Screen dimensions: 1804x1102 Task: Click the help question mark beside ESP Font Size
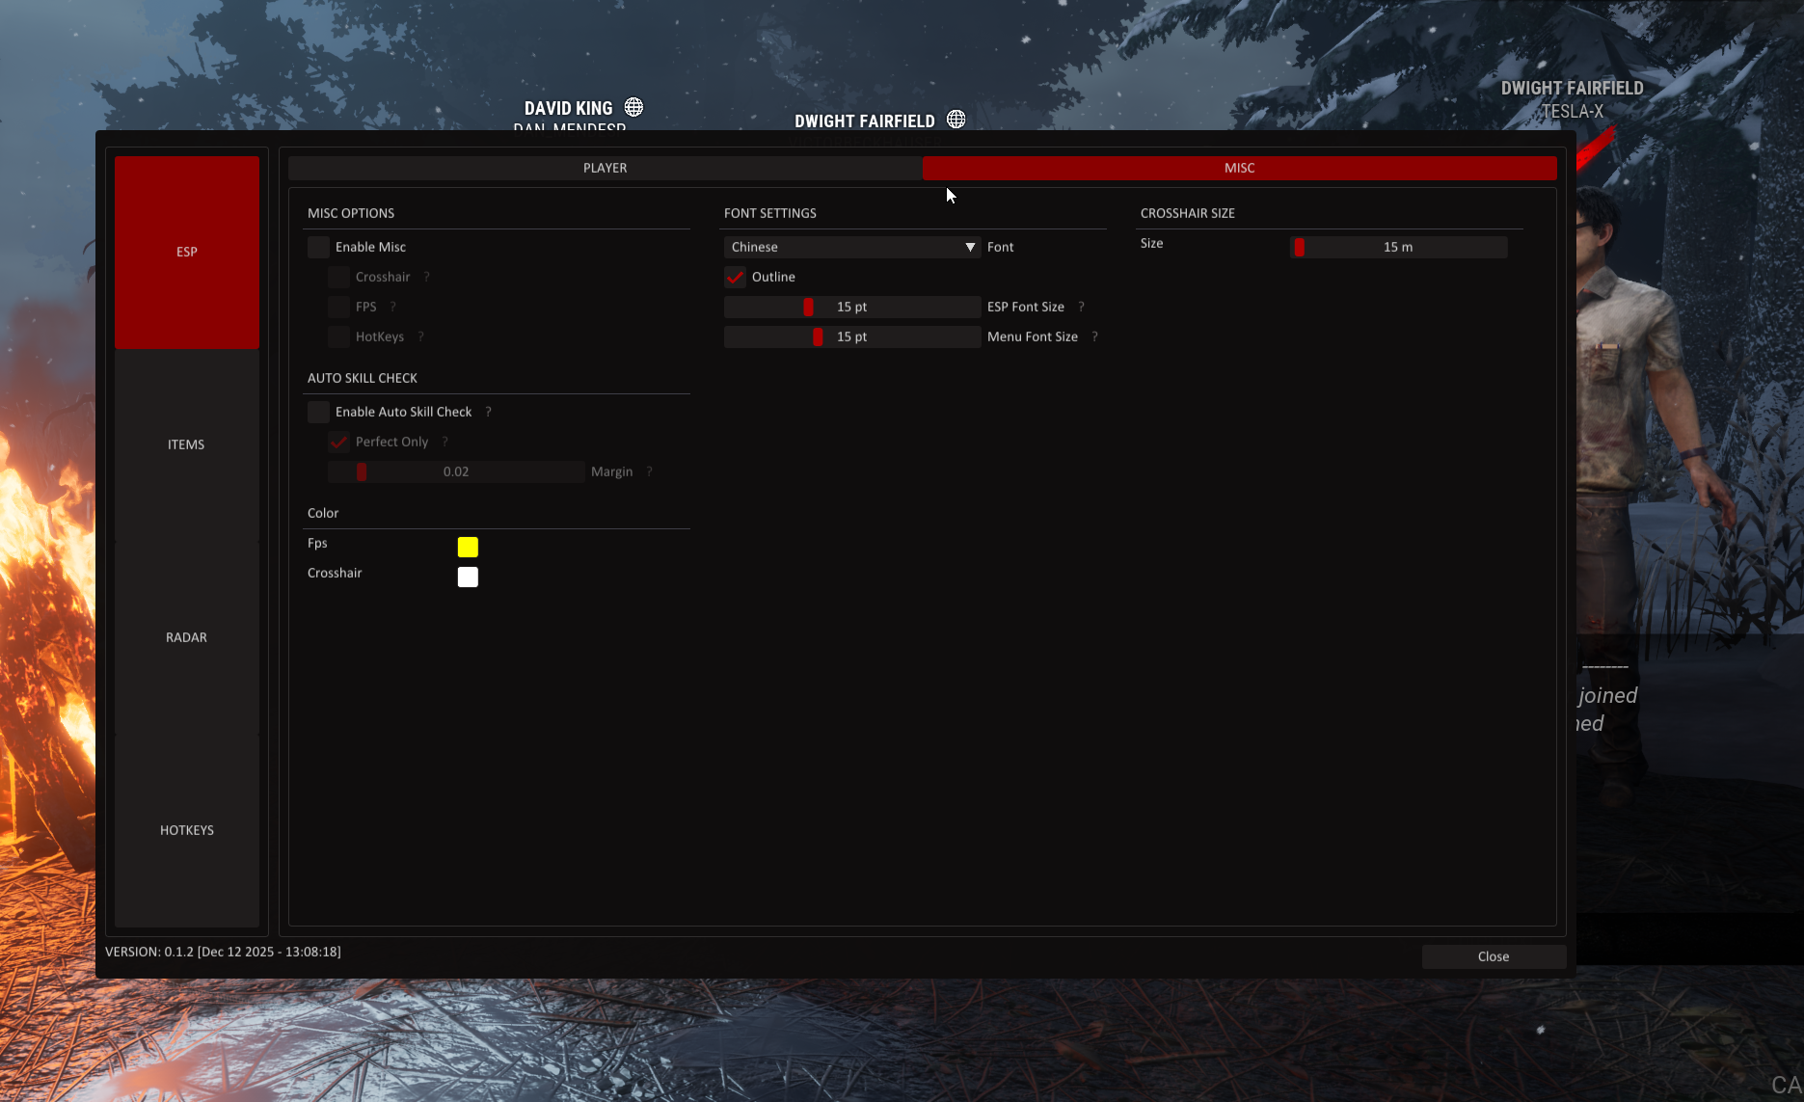pos(1081,307)
